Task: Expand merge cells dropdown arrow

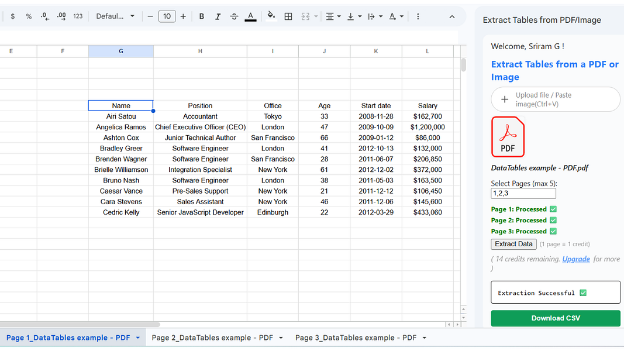Action: (316, 16)
